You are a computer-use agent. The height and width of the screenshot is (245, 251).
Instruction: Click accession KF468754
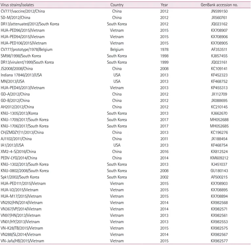tap(219, 145)
